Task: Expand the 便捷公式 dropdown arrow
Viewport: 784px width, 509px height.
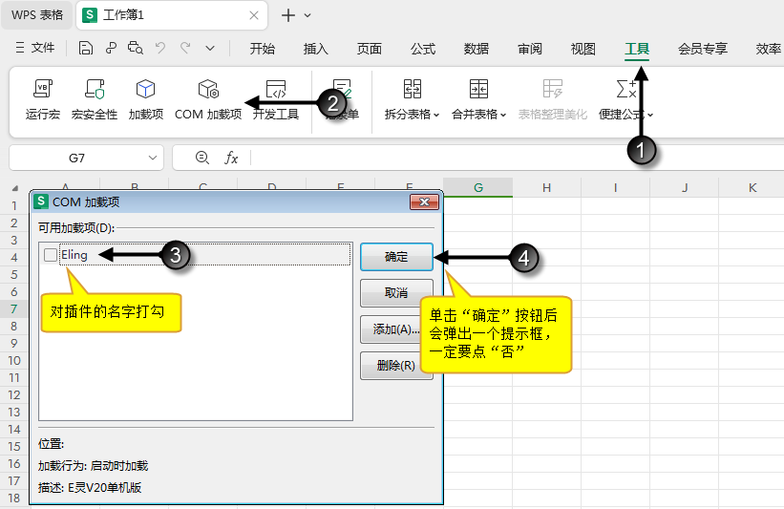Action: click(x=650, y=115)
